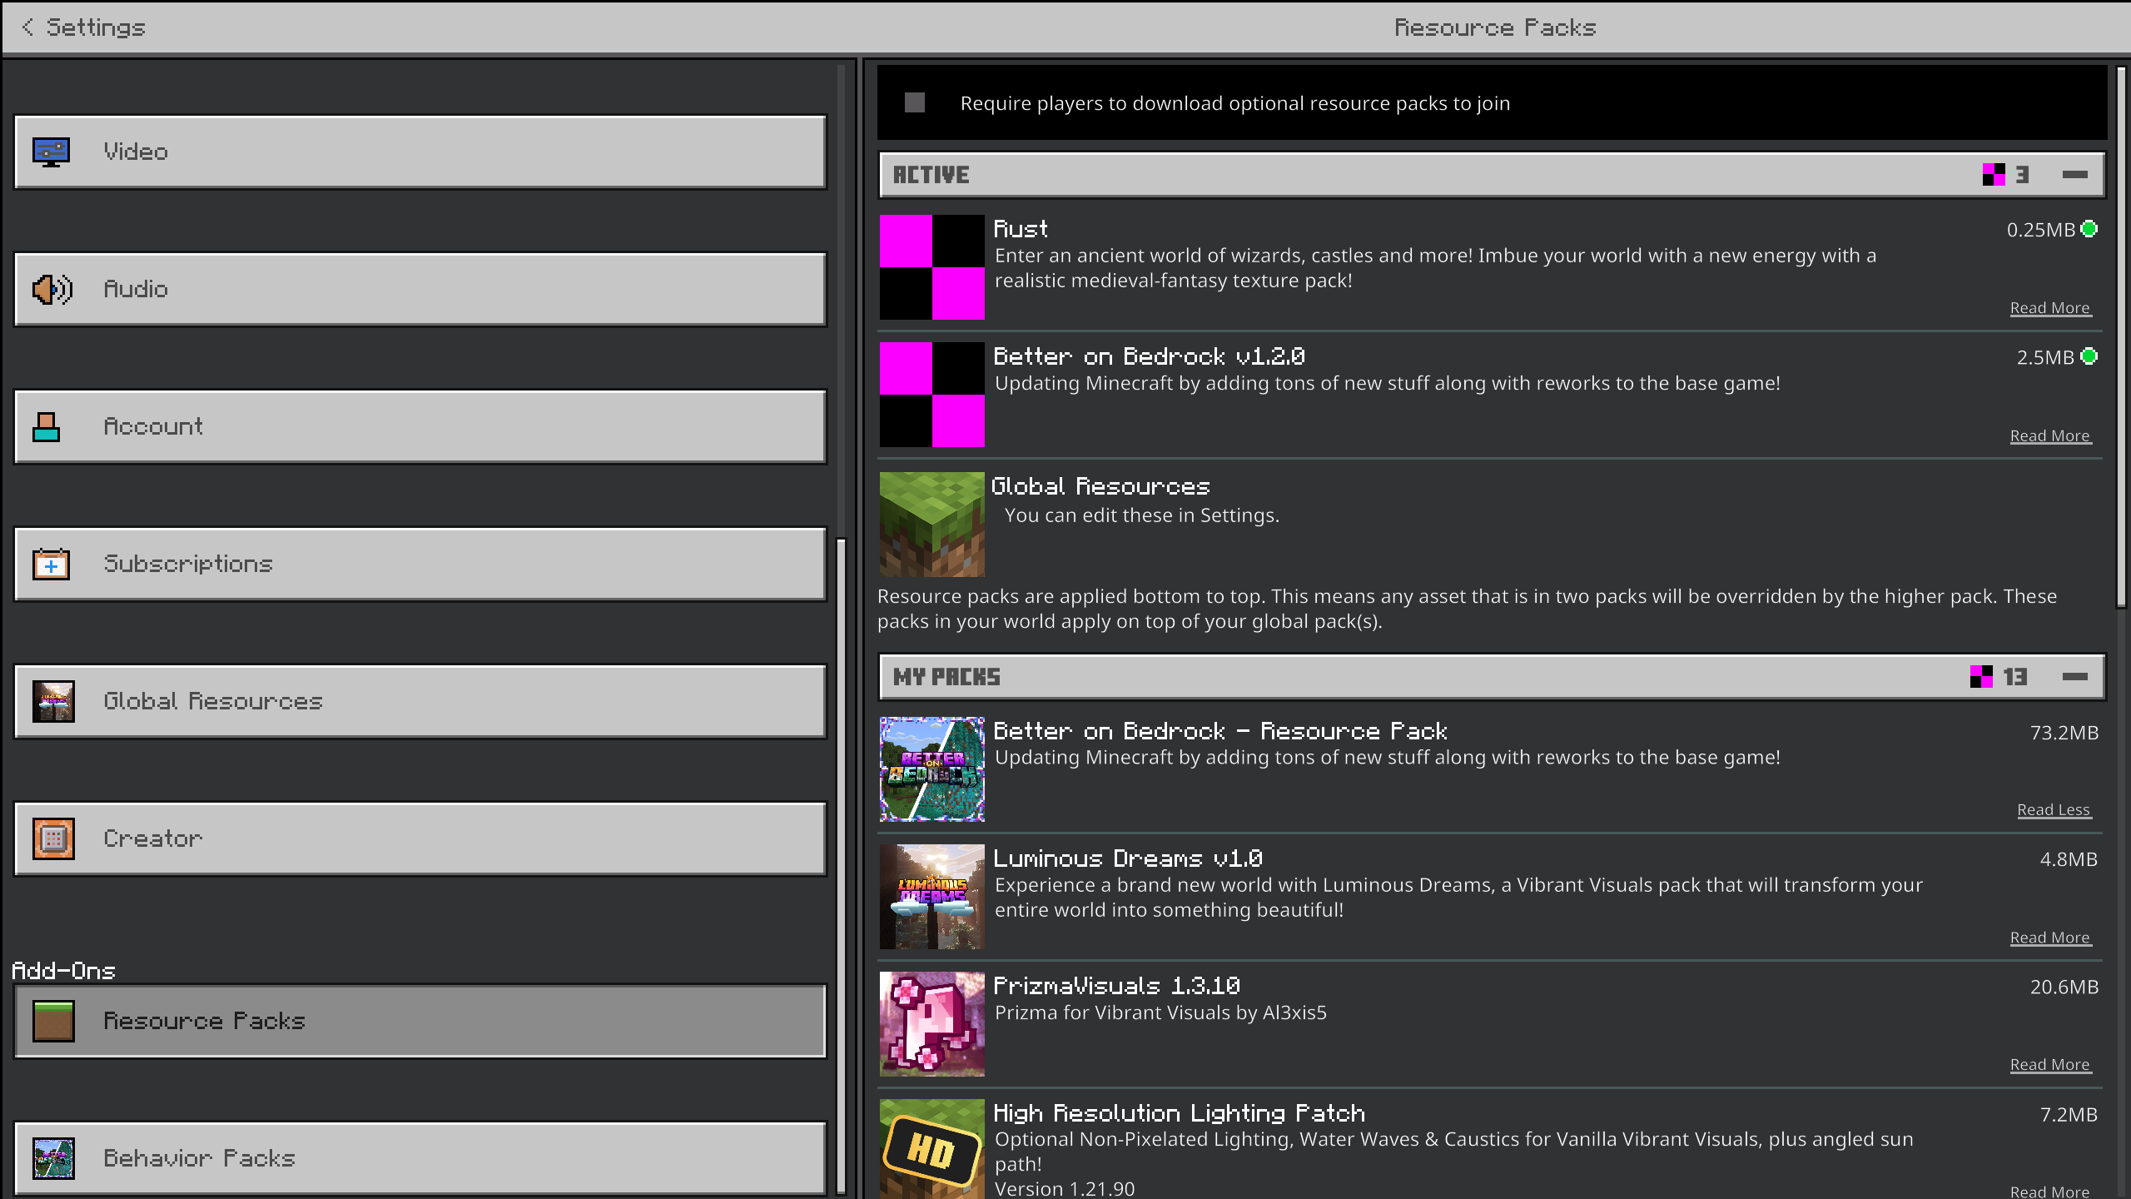The image size is (2131, 1199).
Task: Click the Behavior Packs icon
Action: [53, 1158]
